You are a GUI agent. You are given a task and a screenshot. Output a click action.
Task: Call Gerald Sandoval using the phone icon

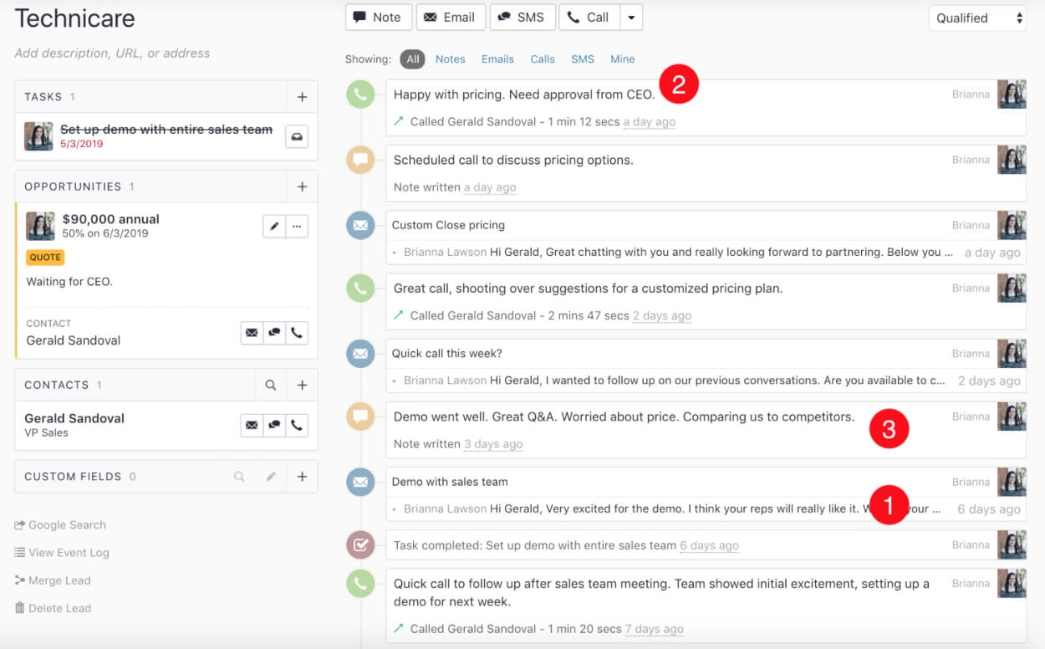tap(298, 425)
